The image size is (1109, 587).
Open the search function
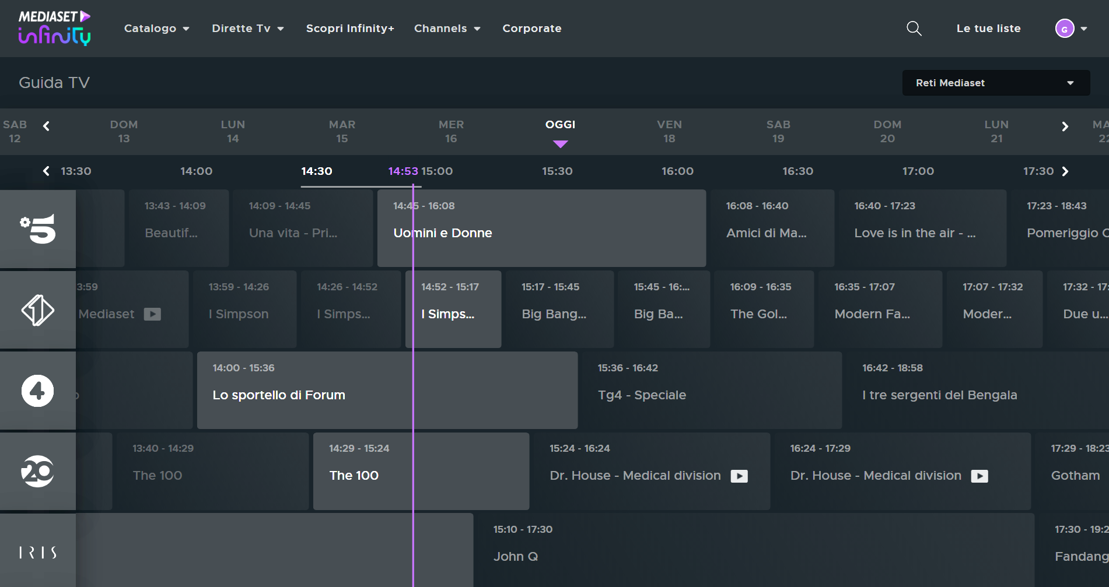tap(914, 28)
